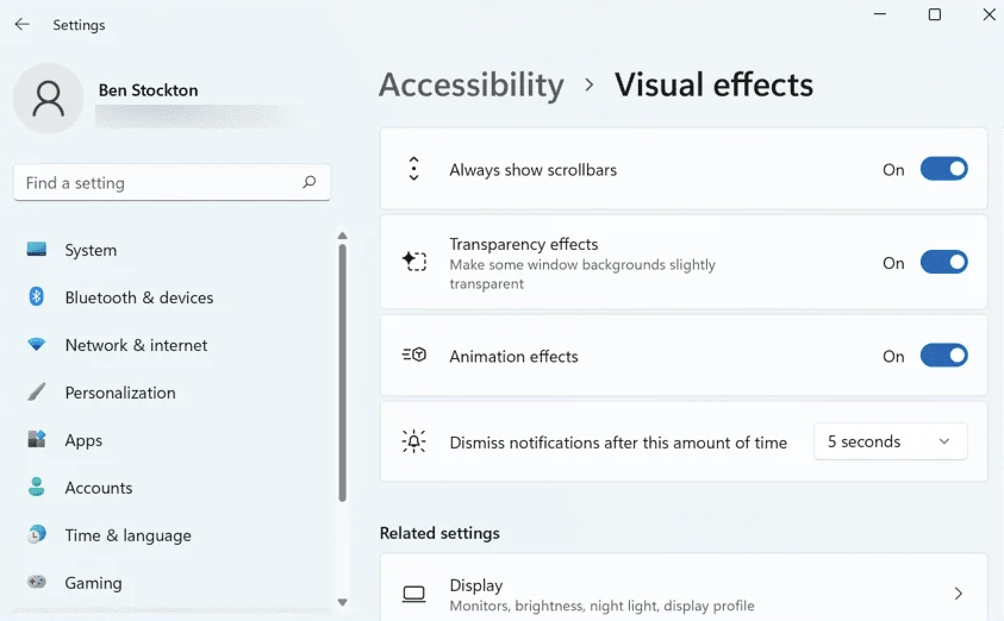Select Bluetooth & devices
The width and height of the screenshot is (1004, 621).
click(x=173, y=297)
